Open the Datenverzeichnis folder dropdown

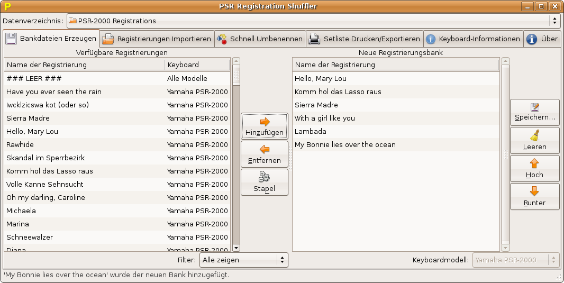click(312, 21)
